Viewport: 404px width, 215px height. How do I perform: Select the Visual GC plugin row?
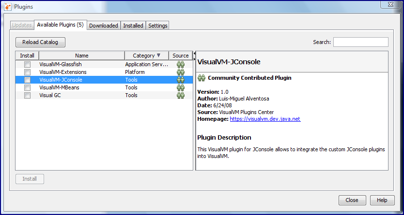coord(104,95)
